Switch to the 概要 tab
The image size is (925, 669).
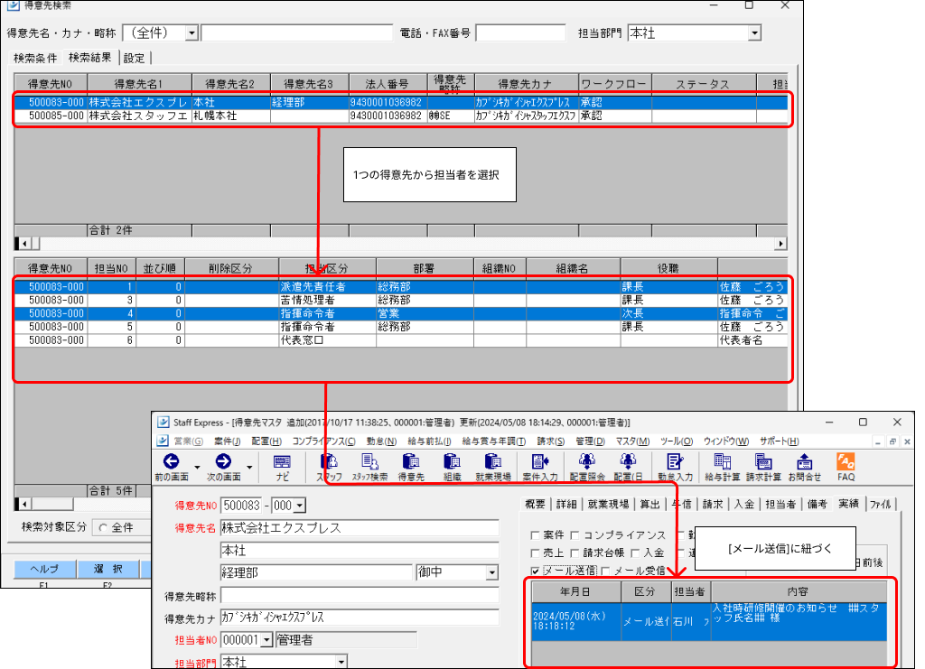click(x=535, y=504)
